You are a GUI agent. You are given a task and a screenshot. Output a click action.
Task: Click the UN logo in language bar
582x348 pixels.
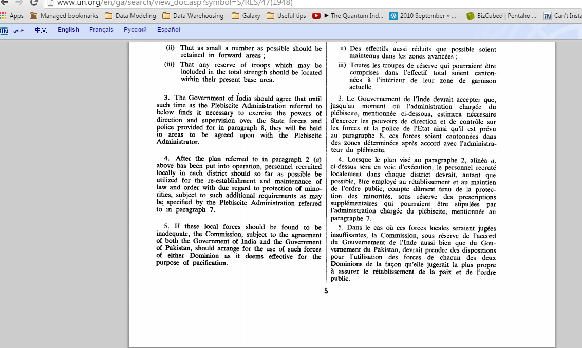coord(4,31)
